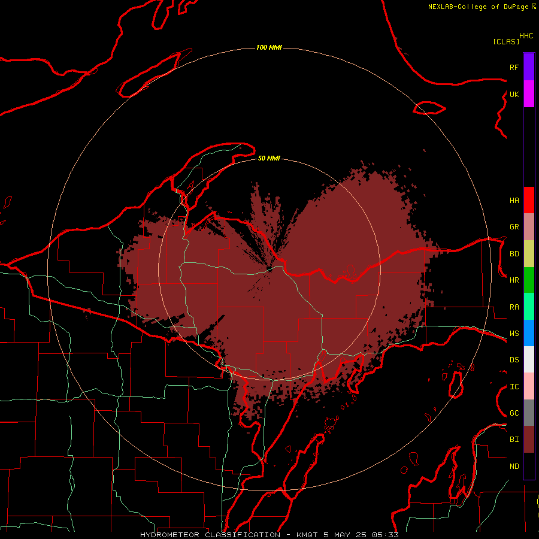Click the "[CLAS]" units label
This screenshot has height=539, width=539.
tap(506, 41)
